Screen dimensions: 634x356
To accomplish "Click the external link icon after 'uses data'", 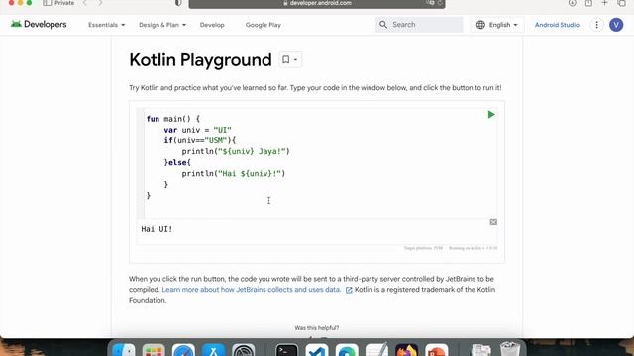I will [x=349, y=290].
